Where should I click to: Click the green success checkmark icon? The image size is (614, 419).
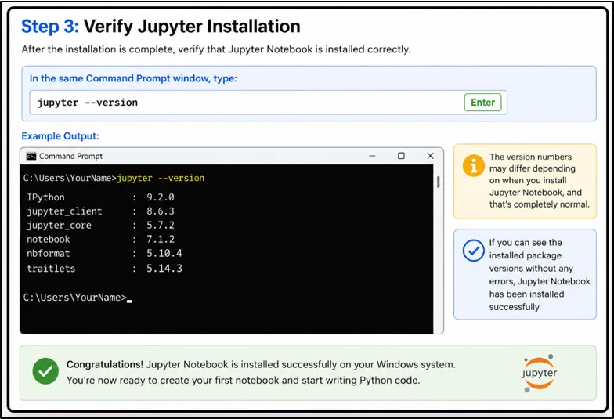(x=45, y=371)
